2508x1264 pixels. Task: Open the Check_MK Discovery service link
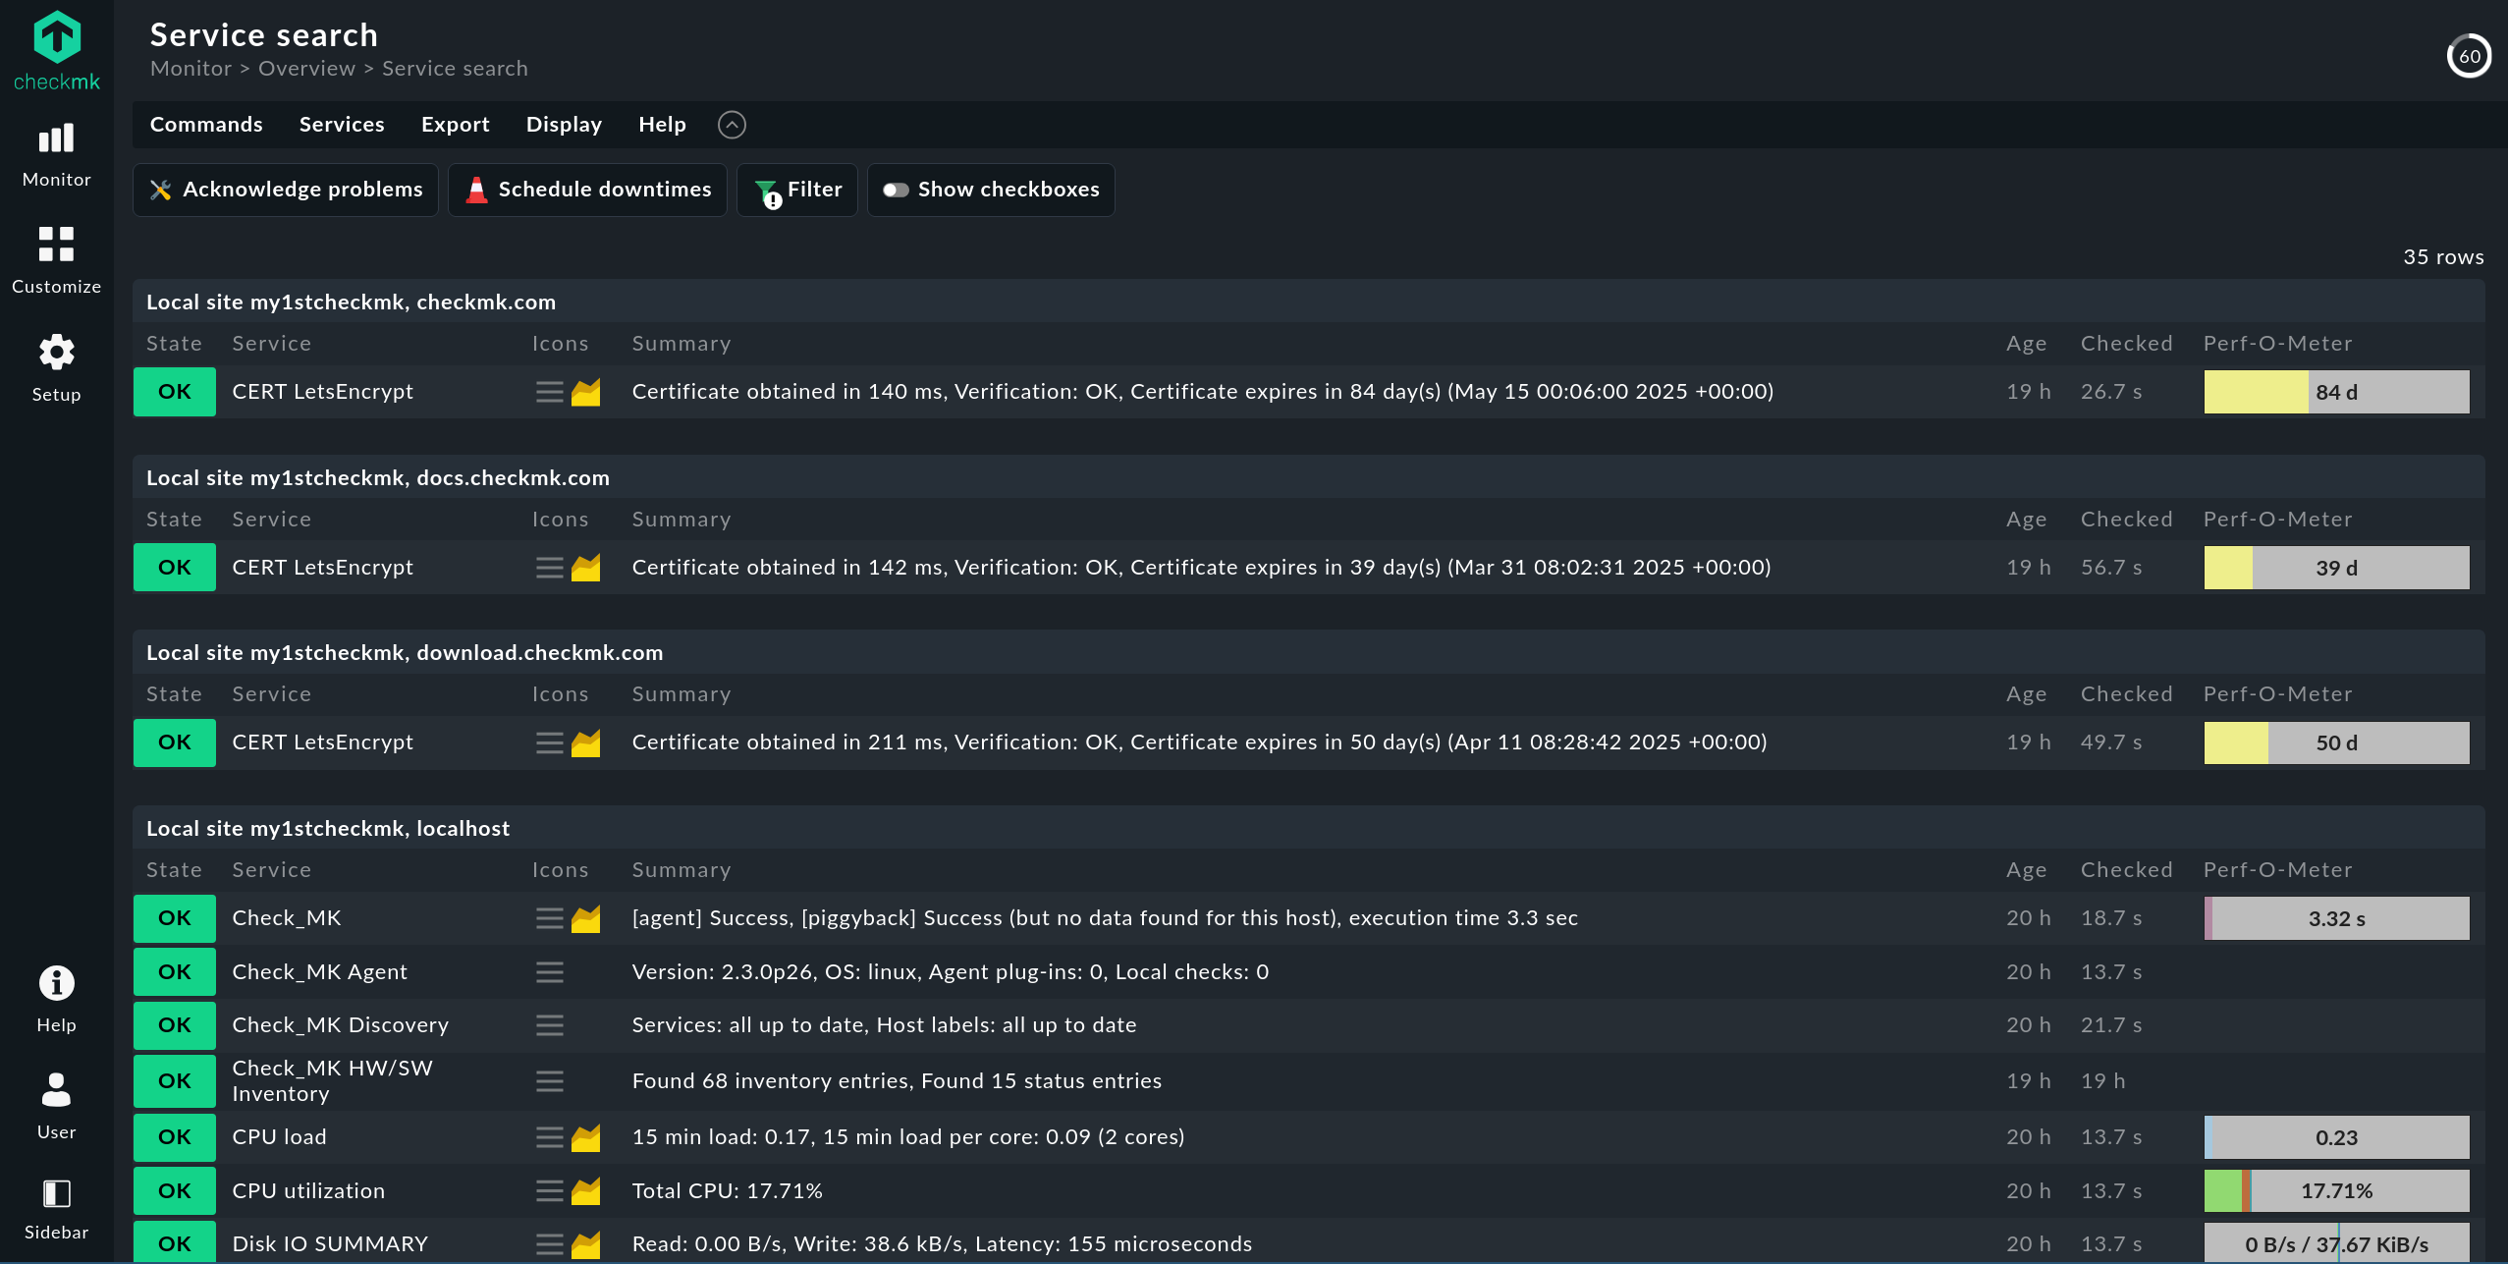340,1025
